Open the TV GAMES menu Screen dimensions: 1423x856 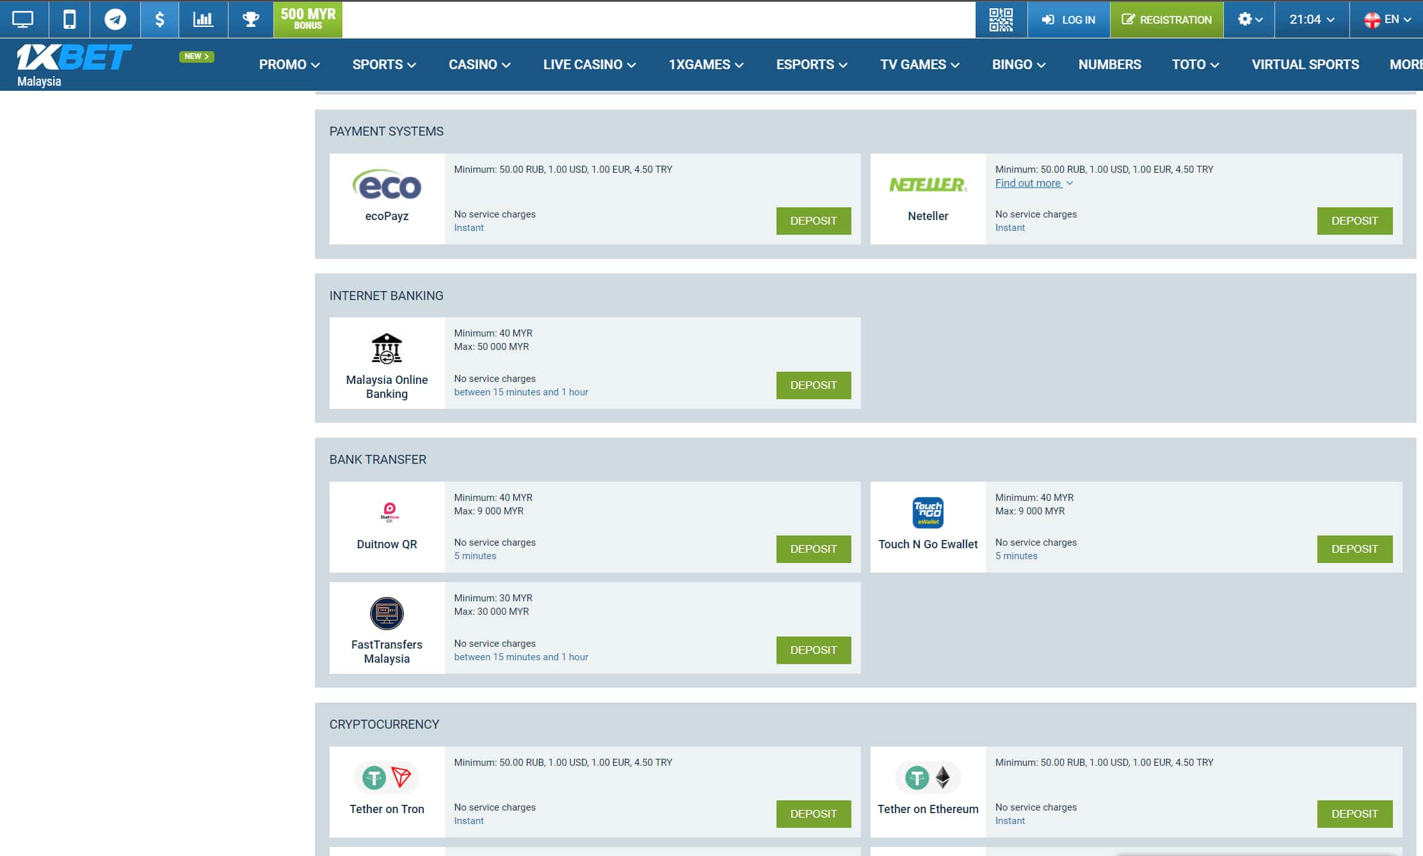tap(920, 65)
